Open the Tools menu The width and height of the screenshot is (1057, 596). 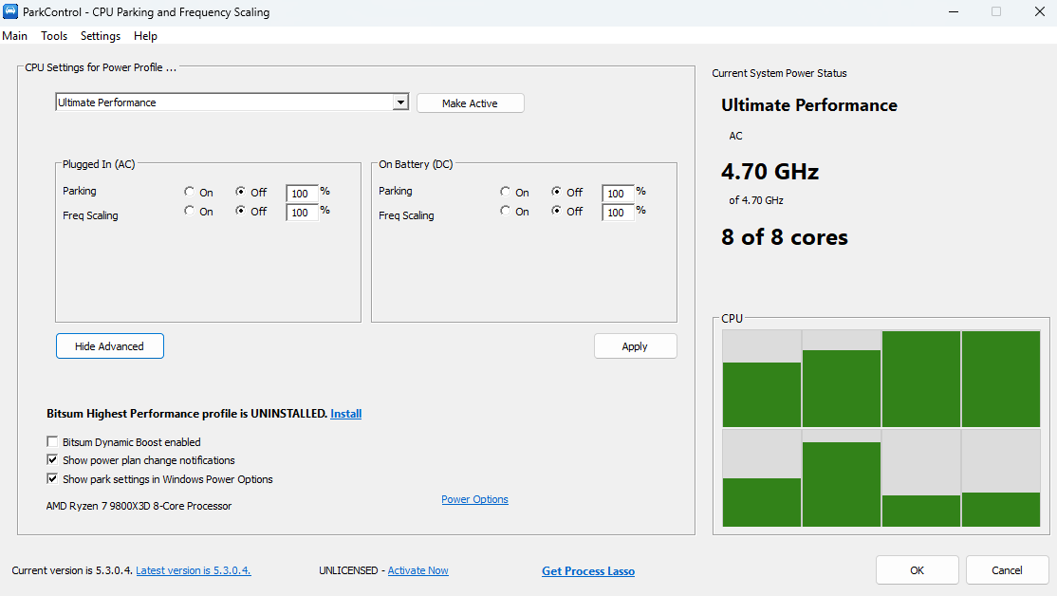pos(54,36)
